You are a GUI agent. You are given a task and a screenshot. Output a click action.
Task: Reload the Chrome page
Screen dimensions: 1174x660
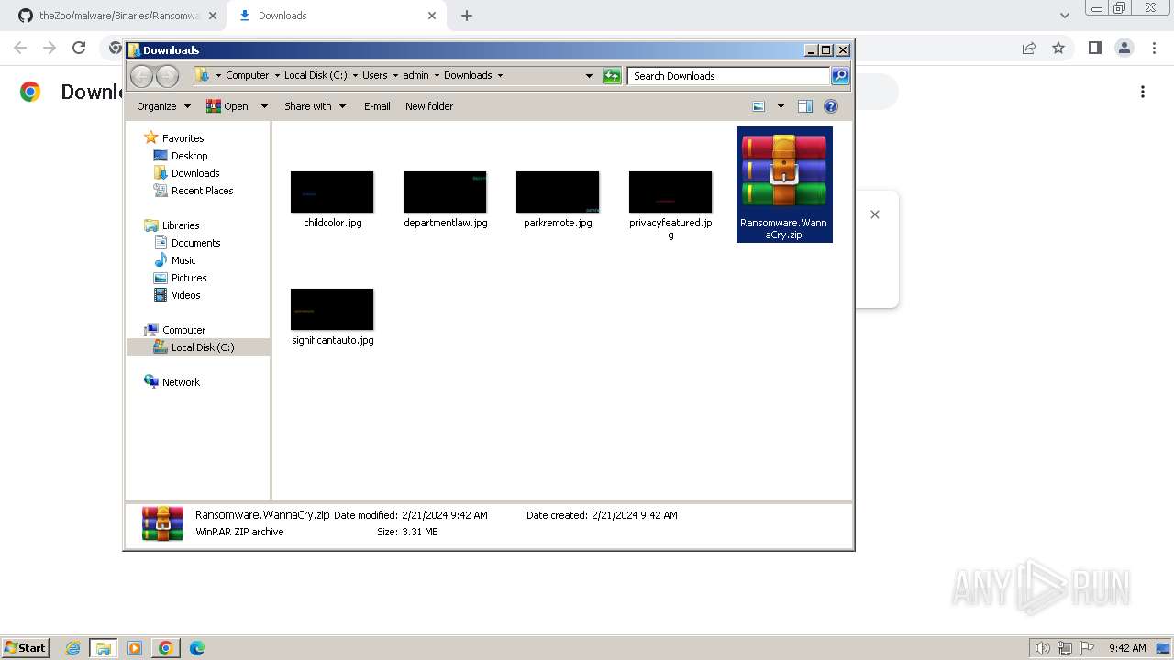79,48
